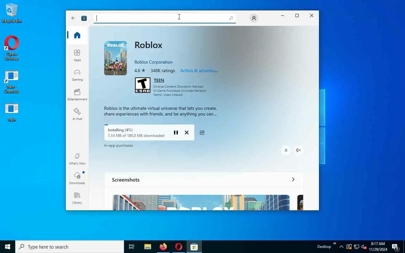
Task: Open the clock and date in taskbar
Action: coord(378,247)
